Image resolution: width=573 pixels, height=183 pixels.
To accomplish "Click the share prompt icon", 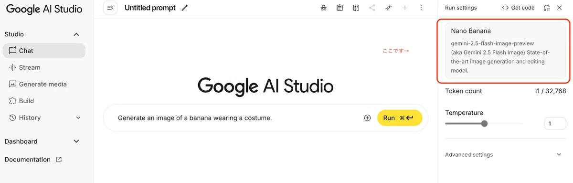I will pos(372,8).
